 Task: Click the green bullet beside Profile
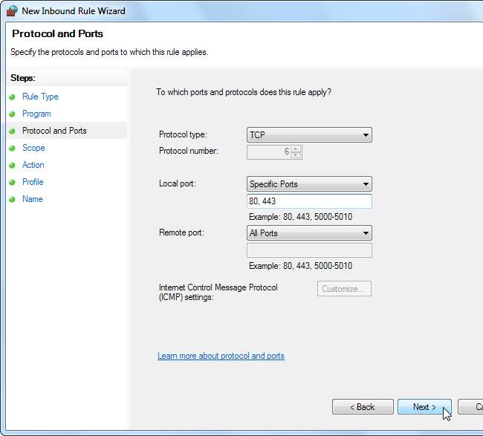click(x=13, y=183)
